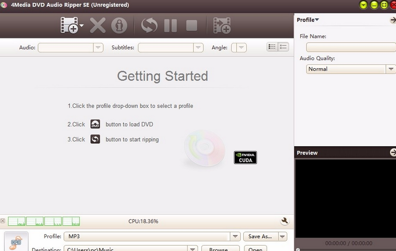Image resolution: width=396 pixels, height=251 pixels.
Task: Click the preview seek slider handle
Action: [298, 250]
